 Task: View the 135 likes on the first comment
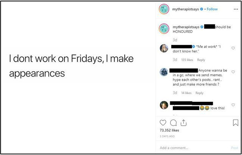[187, 60]
